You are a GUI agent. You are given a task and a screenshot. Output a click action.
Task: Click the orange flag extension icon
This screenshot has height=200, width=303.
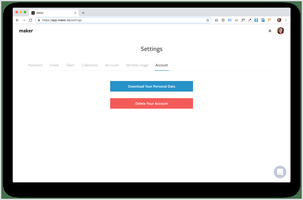[269, 20]
